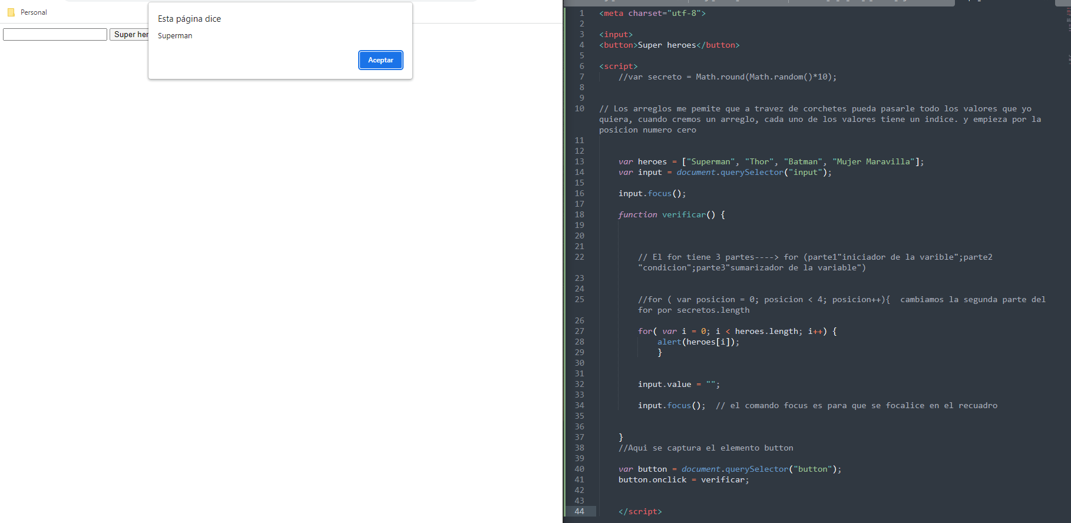Click the opening <script> tag line
The height and width of the screenshot is (523, 1071).
click(618, 66)
